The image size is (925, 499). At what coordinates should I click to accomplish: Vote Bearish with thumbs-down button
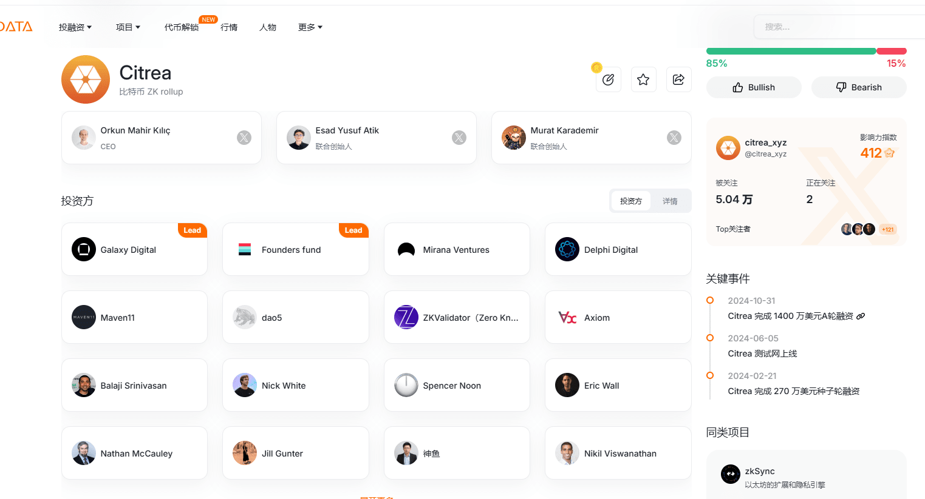point(859,87)
